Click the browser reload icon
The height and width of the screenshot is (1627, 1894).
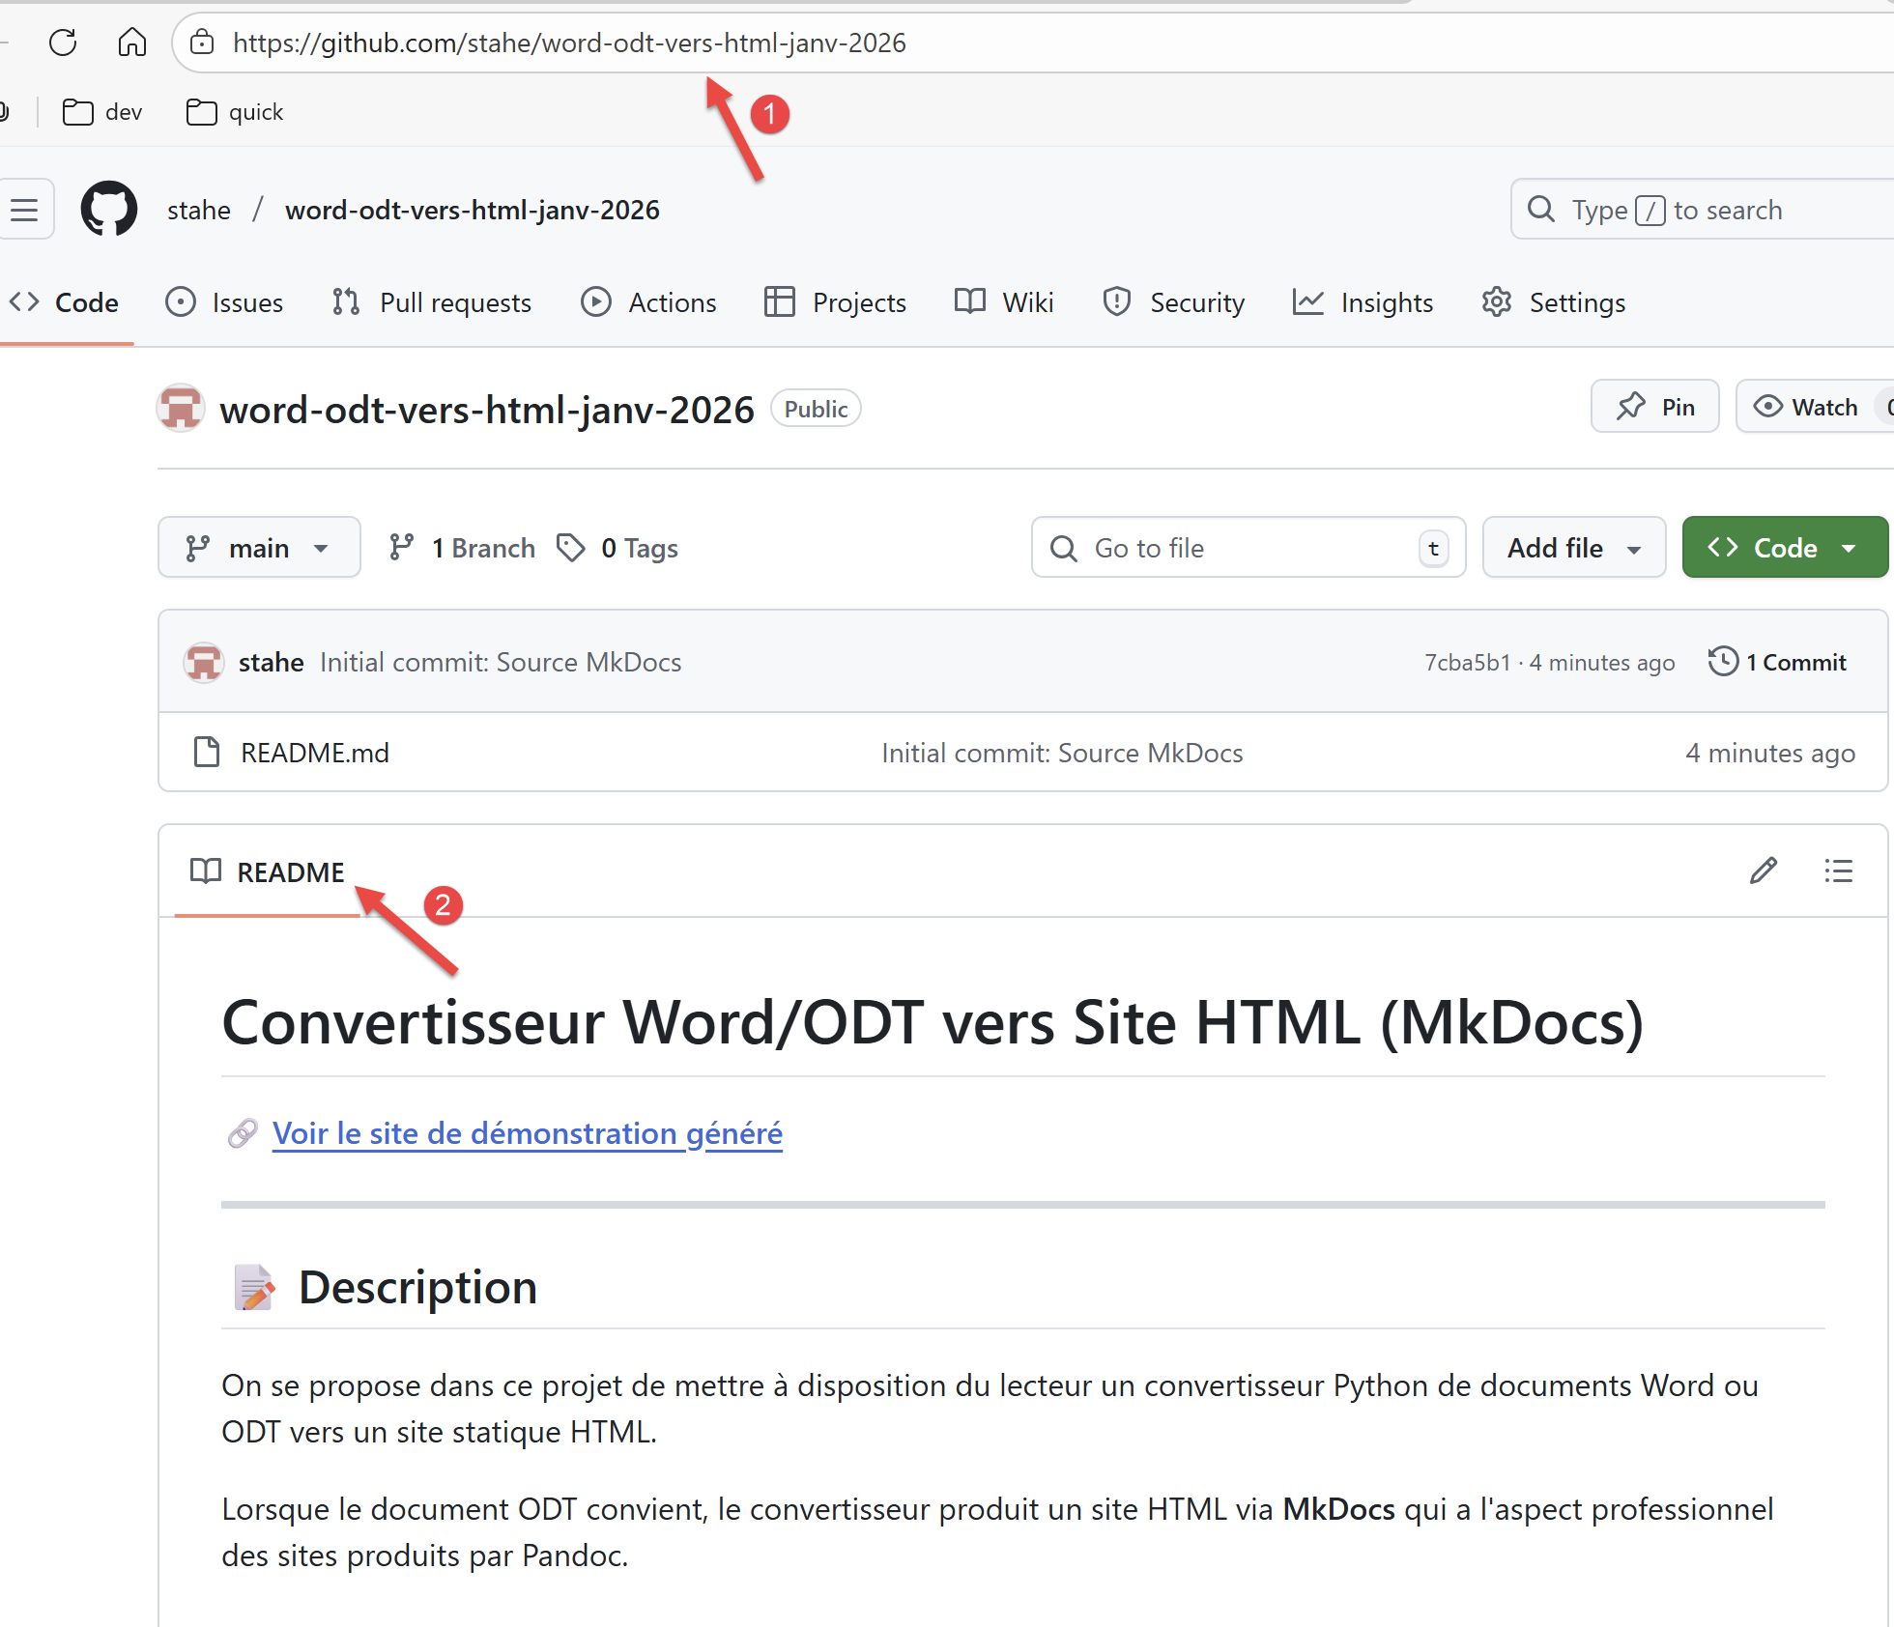click(63, 43)
